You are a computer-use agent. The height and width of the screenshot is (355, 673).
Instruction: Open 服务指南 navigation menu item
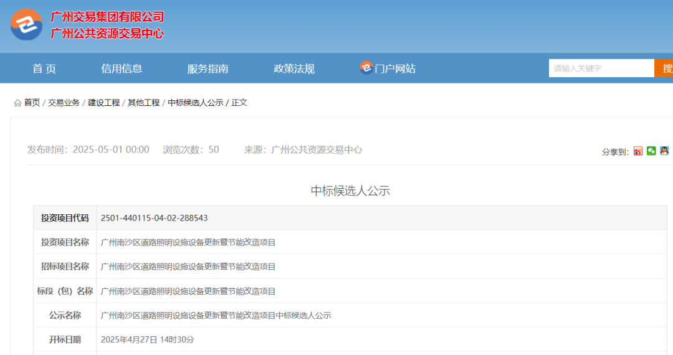(208, 69)
